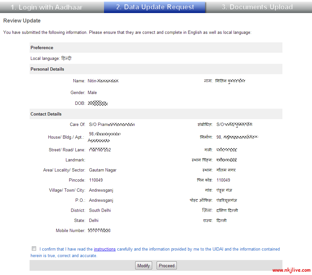Click the Name label

(79, 81)
